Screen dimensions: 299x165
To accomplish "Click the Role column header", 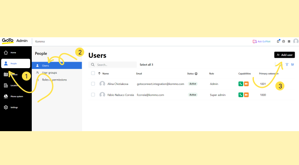I will click(x=211, y=74).
